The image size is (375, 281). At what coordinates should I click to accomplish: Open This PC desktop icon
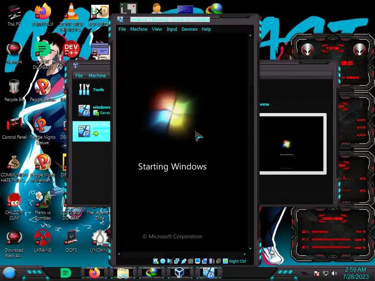(14, 15)
